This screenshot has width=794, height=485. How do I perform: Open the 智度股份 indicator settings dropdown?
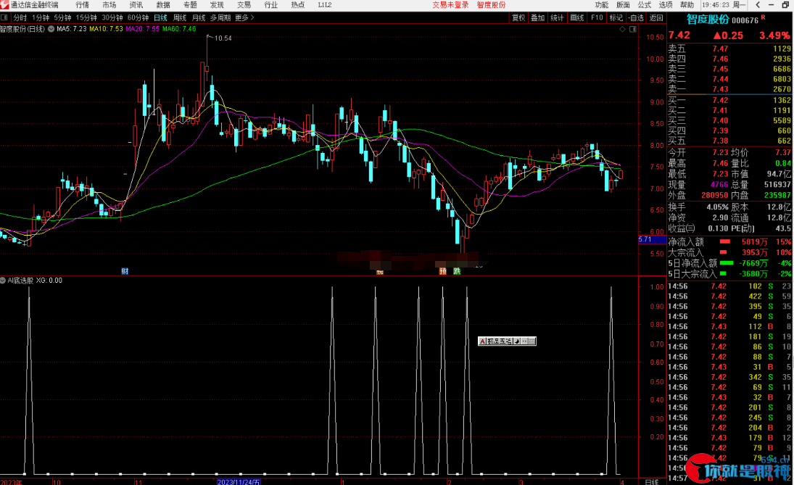pyautogui.click(x=51, y=29)
